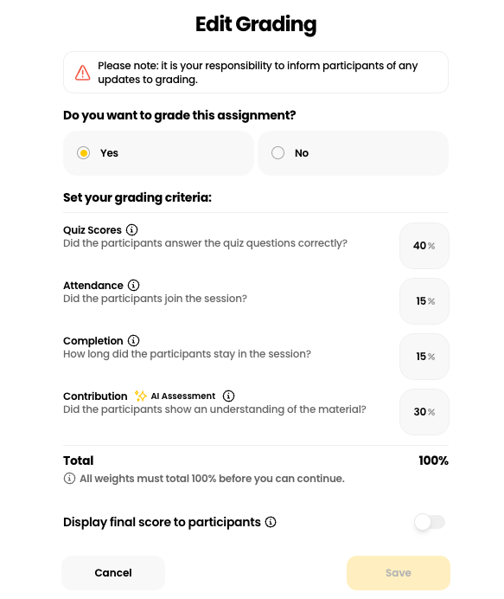
Task: Click info icon beside Display final score
Action: [271, 522]
